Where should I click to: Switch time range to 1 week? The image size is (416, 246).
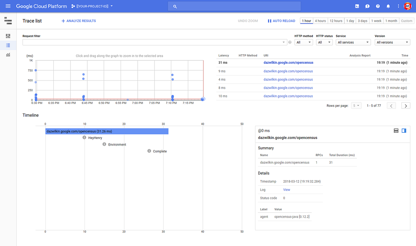[x=376, y=21]
